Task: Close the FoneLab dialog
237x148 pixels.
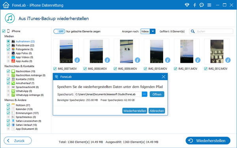Action: [x=164, y=77]
